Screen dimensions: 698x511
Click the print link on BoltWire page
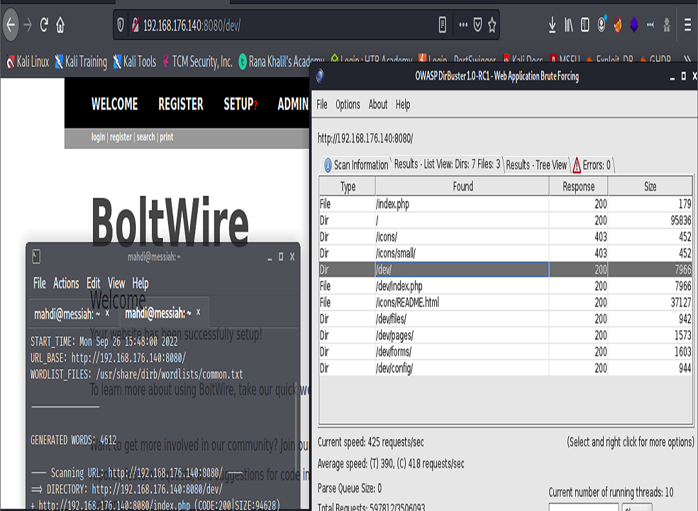(167, 136)
